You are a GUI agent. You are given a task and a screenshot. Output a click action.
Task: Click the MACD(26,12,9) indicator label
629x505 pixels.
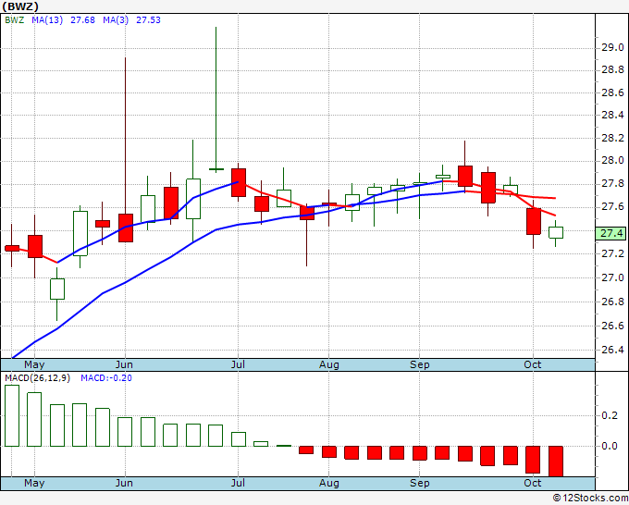(x=37, y=378)
